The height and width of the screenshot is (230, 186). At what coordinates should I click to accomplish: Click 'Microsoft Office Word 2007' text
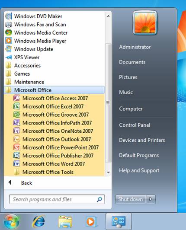pyautogui.click(x=54, y=164)
